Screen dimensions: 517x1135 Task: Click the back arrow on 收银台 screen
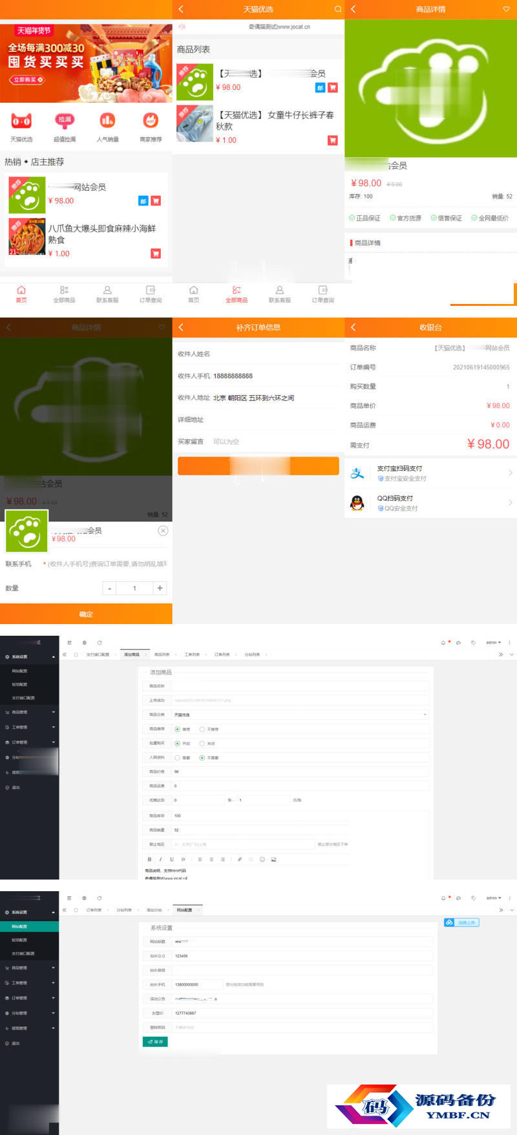coord(353,327)
